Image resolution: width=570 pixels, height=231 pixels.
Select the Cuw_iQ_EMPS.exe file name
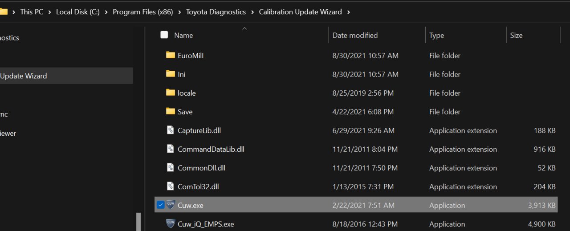coord(206,224)
